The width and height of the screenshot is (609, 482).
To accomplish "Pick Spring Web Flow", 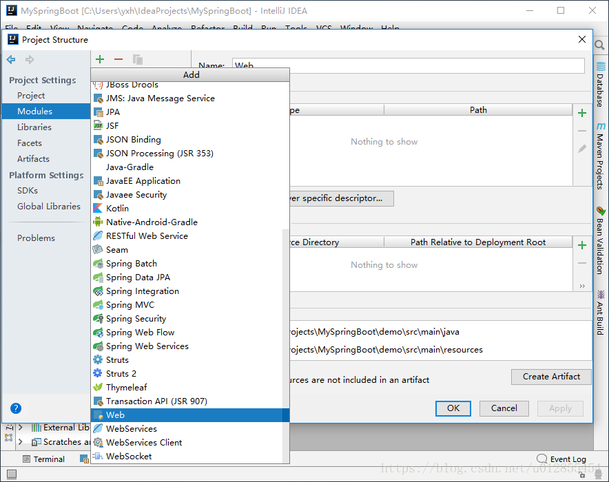I will click(190, 332).
